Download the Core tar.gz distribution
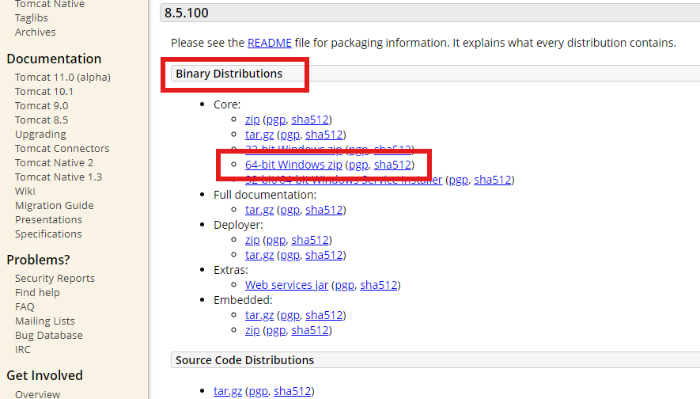700x399 pixels. [x=259, y=135]
